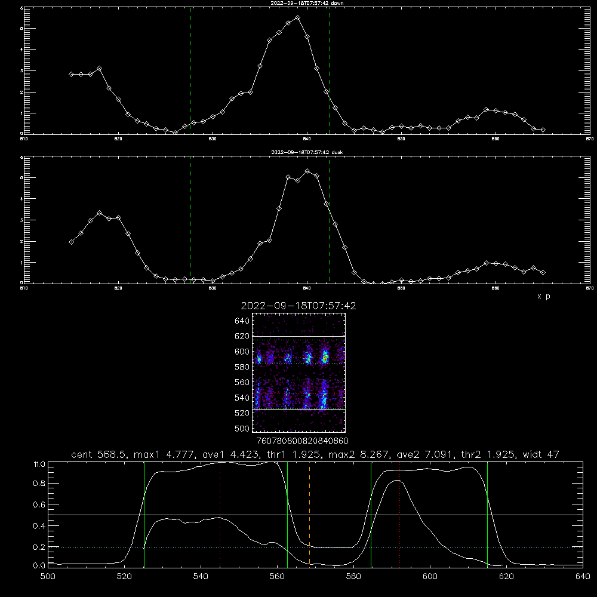Image resolution: width=597 pixels, height=597 pixels.
Task: Click the 600 label beside the image
Action: [x=242, y=352]
